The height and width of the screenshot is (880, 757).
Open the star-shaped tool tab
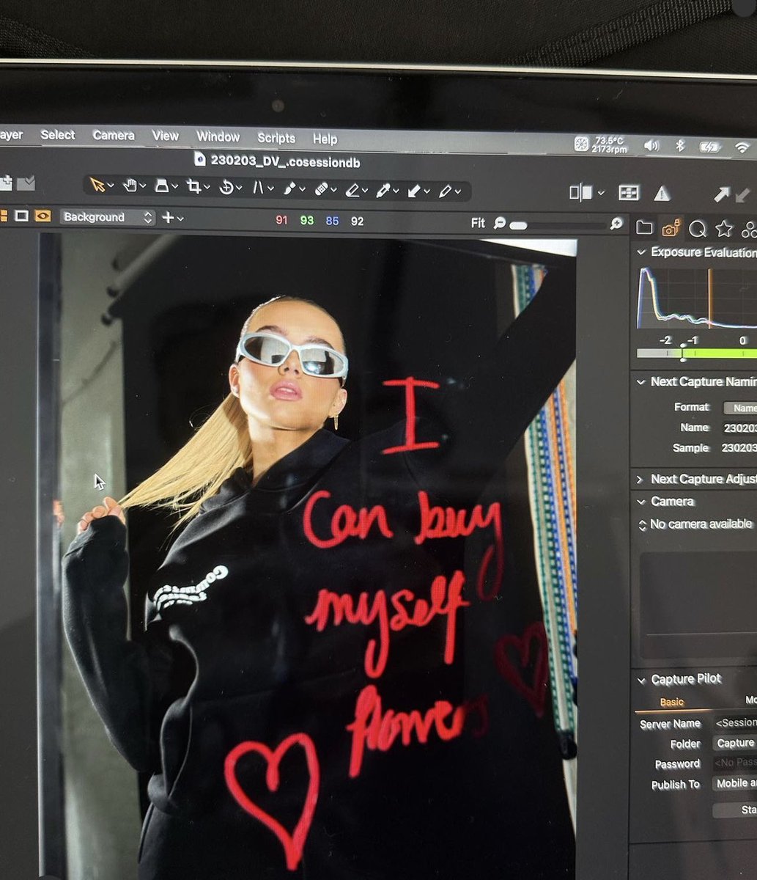pyautogui.click(x=724, y=229)
